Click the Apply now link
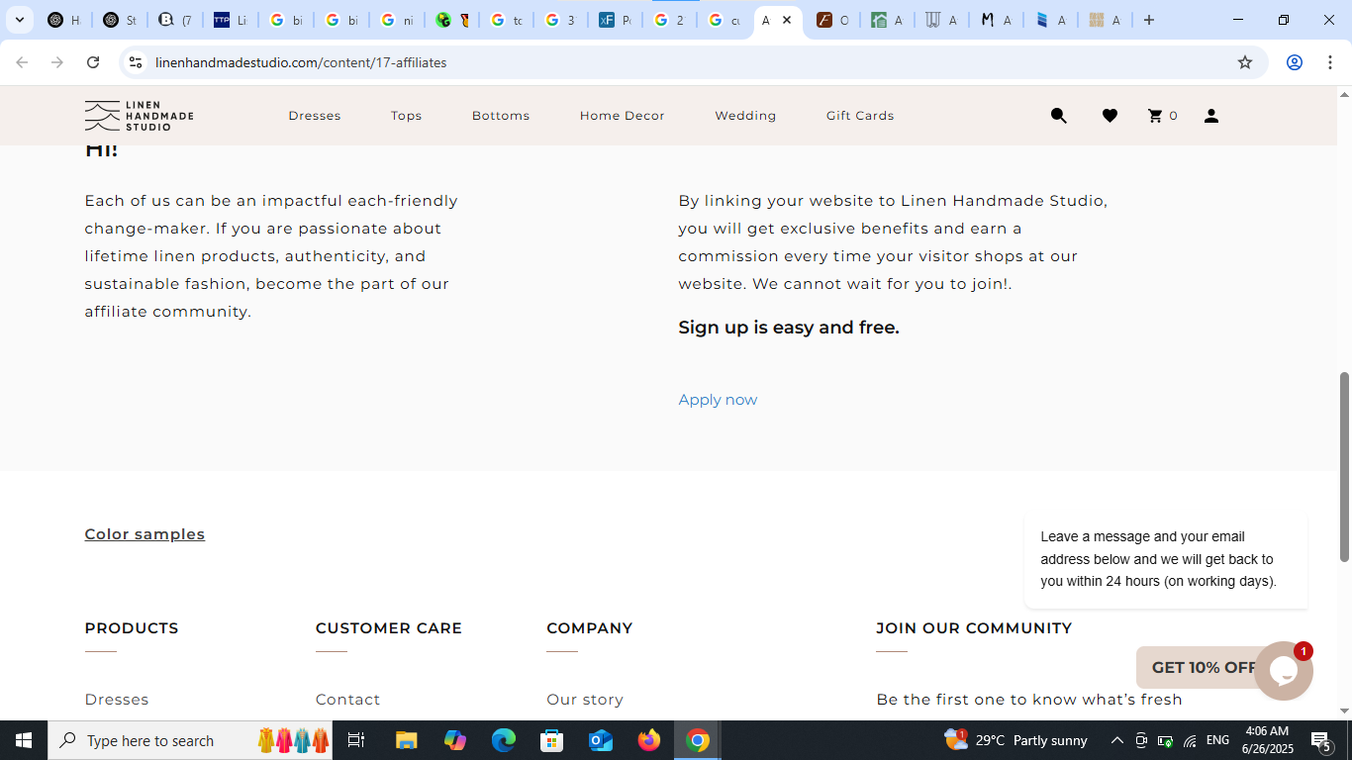 (718, 400)
